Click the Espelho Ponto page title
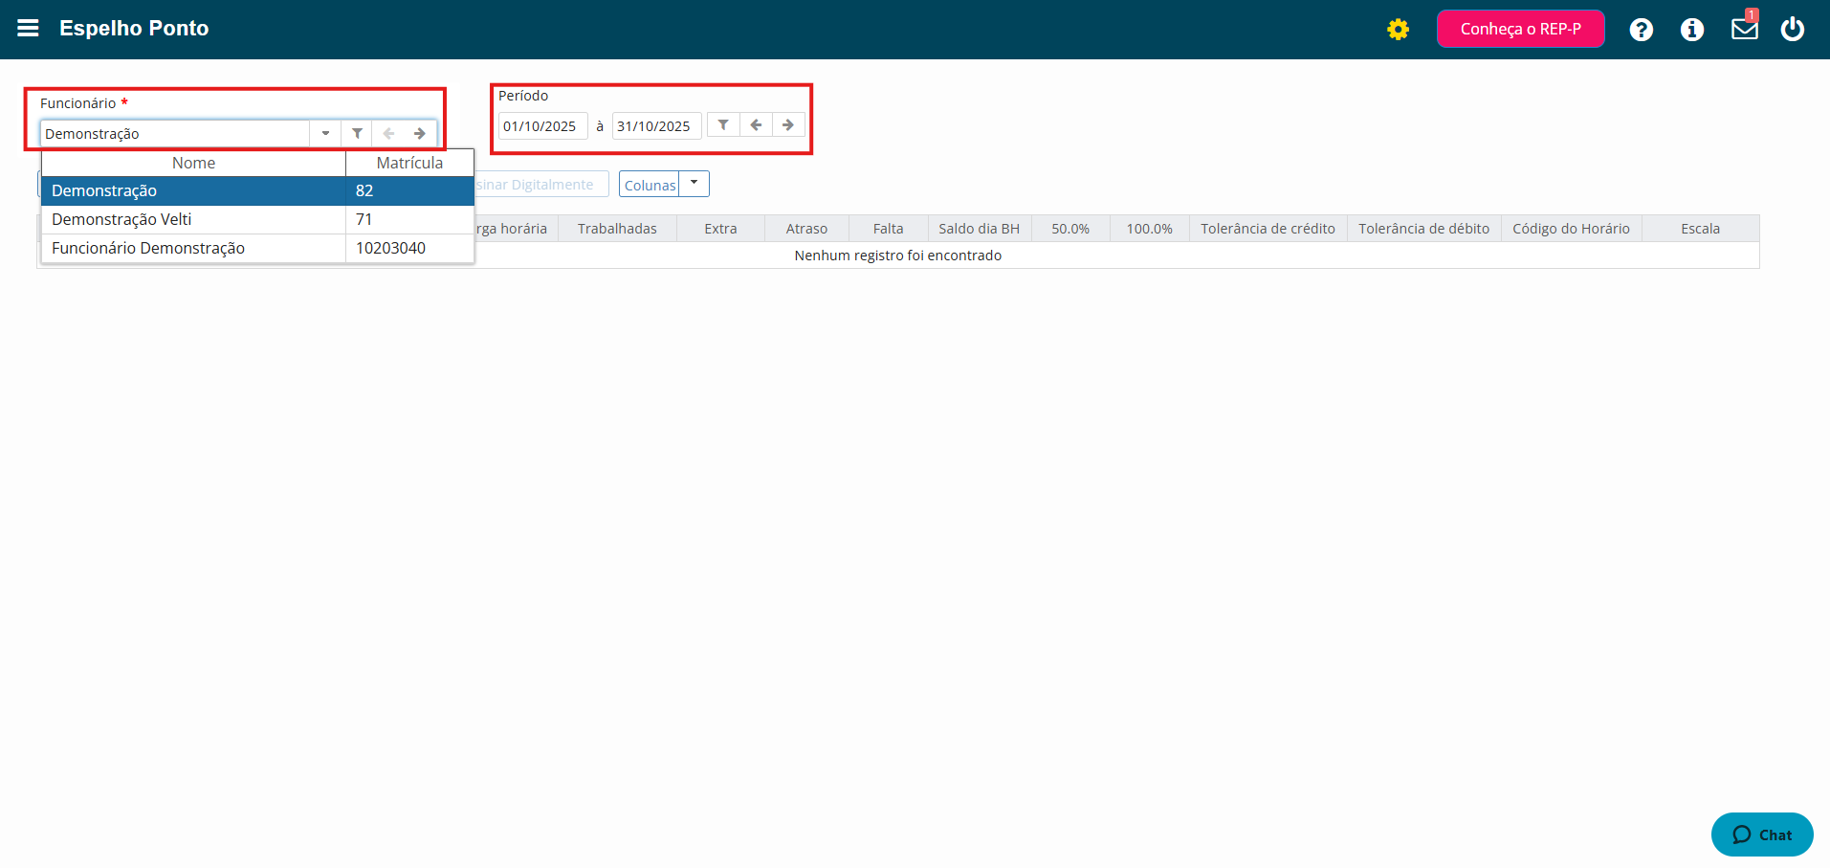This screenshot has width=1830, height=868. point(134,29)
